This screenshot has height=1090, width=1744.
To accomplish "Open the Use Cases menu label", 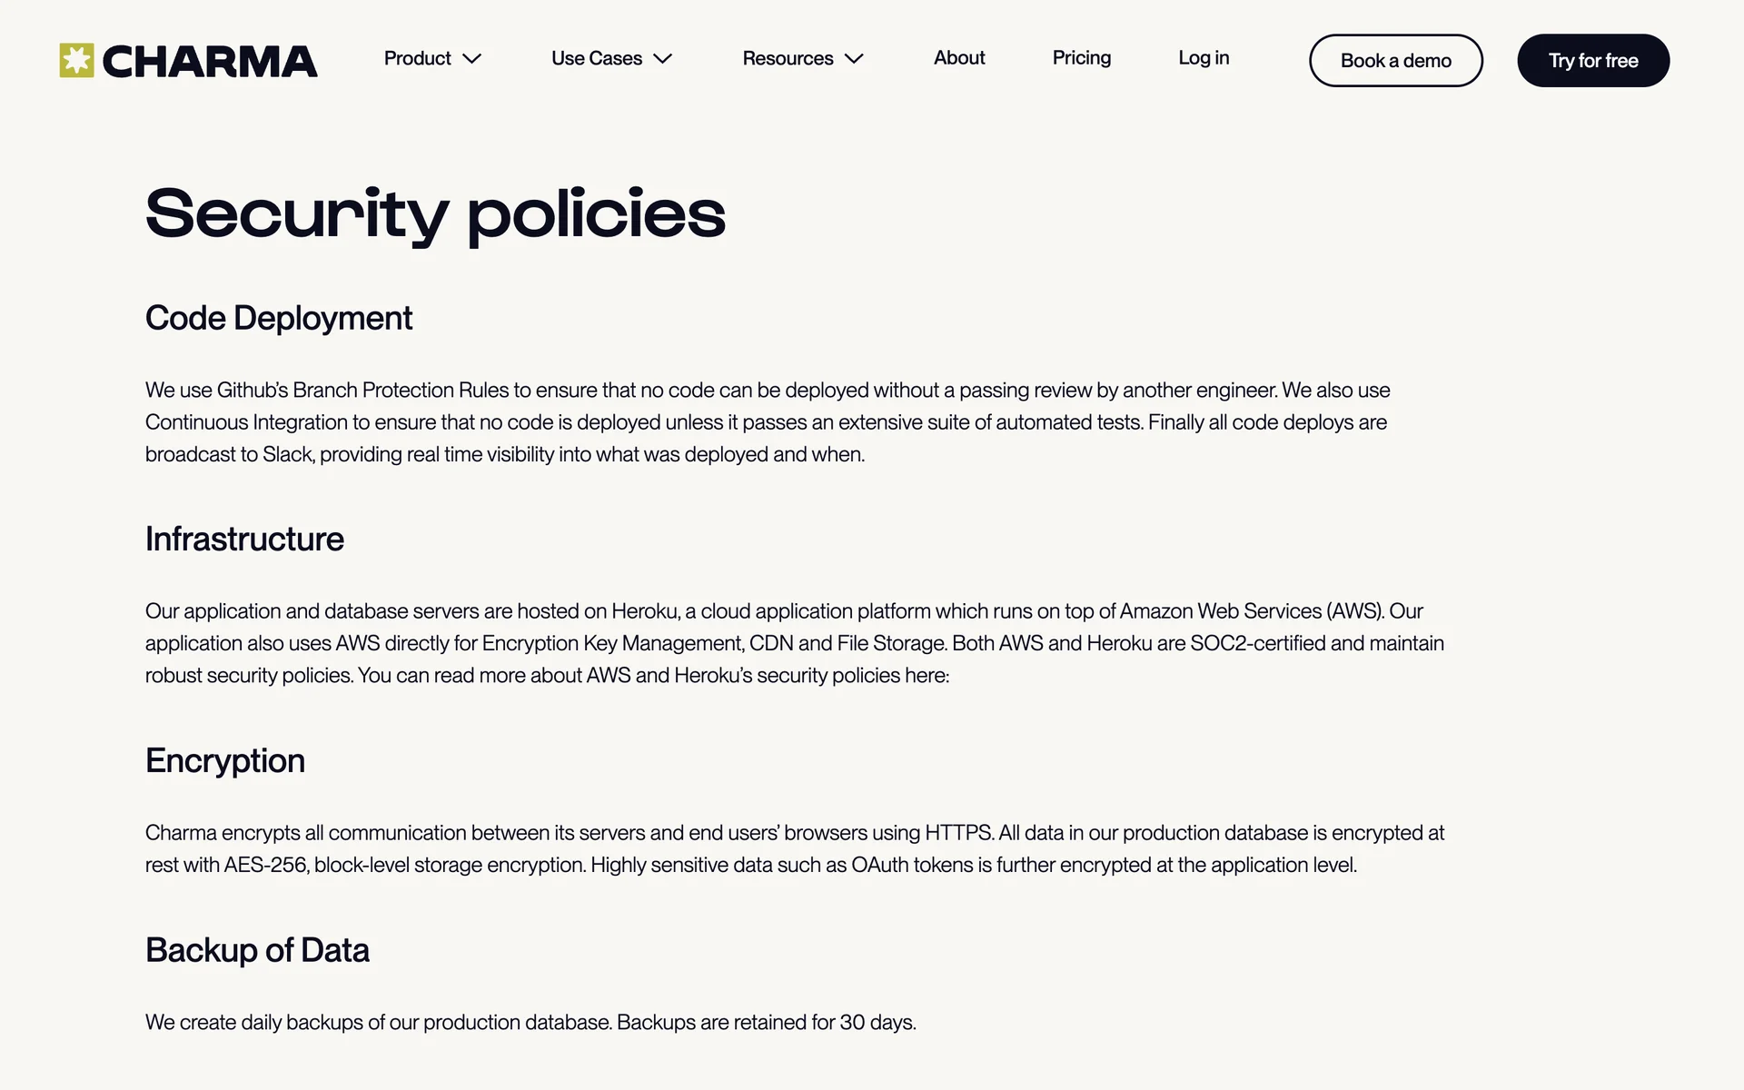I will 596,58.
